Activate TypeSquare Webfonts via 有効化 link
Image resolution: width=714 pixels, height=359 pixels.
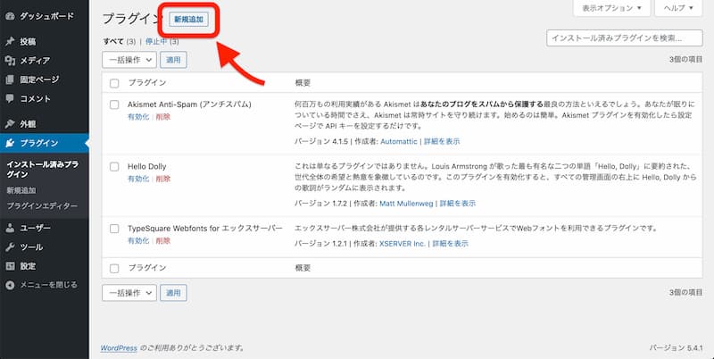(x=138, y=241)
